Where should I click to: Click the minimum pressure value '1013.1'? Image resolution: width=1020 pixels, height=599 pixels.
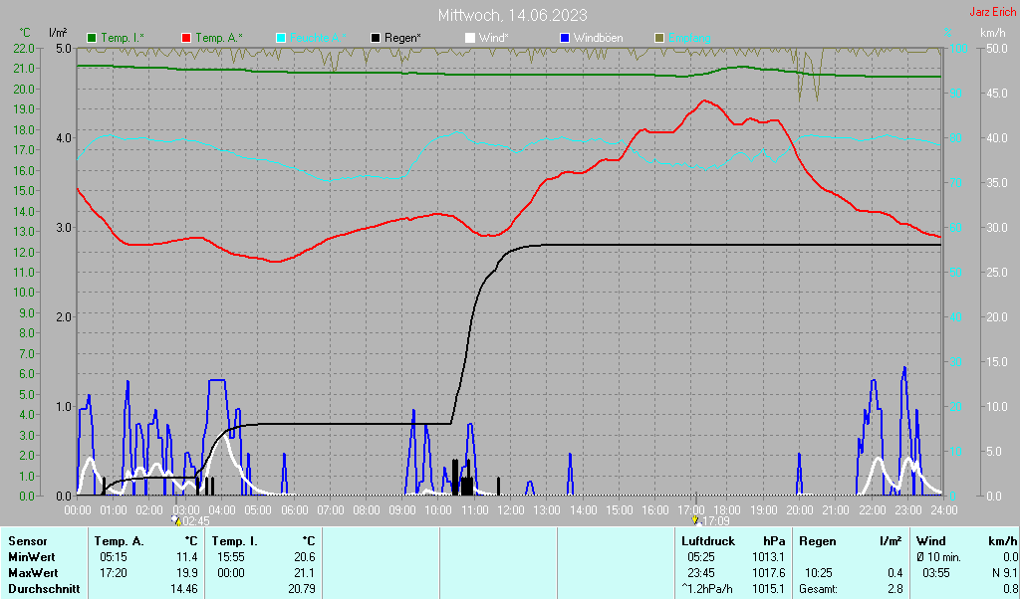(769, 557)
